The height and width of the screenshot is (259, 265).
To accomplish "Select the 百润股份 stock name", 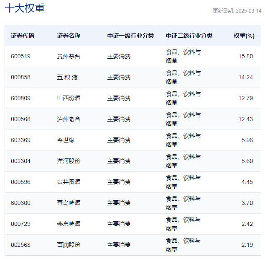I will [69, 245].
